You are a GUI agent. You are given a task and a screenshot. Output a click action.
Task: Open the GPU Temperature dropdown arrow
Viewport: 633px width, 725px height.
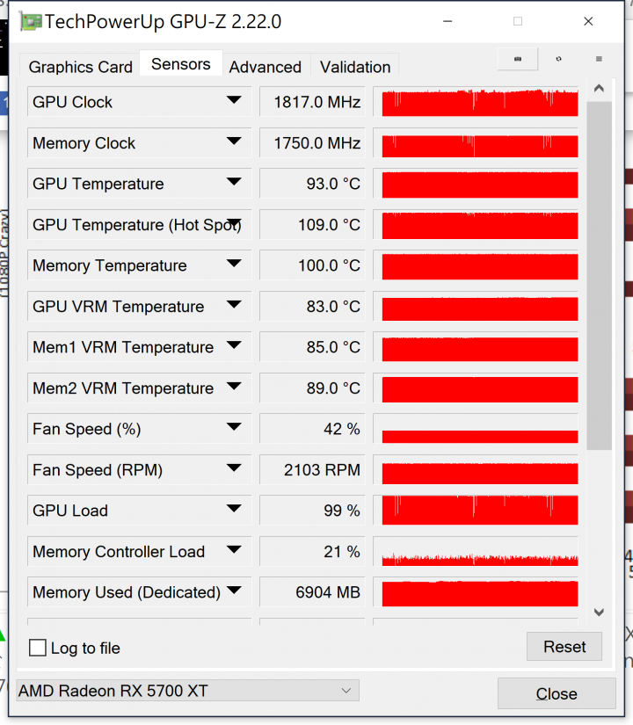coord(234,181)
